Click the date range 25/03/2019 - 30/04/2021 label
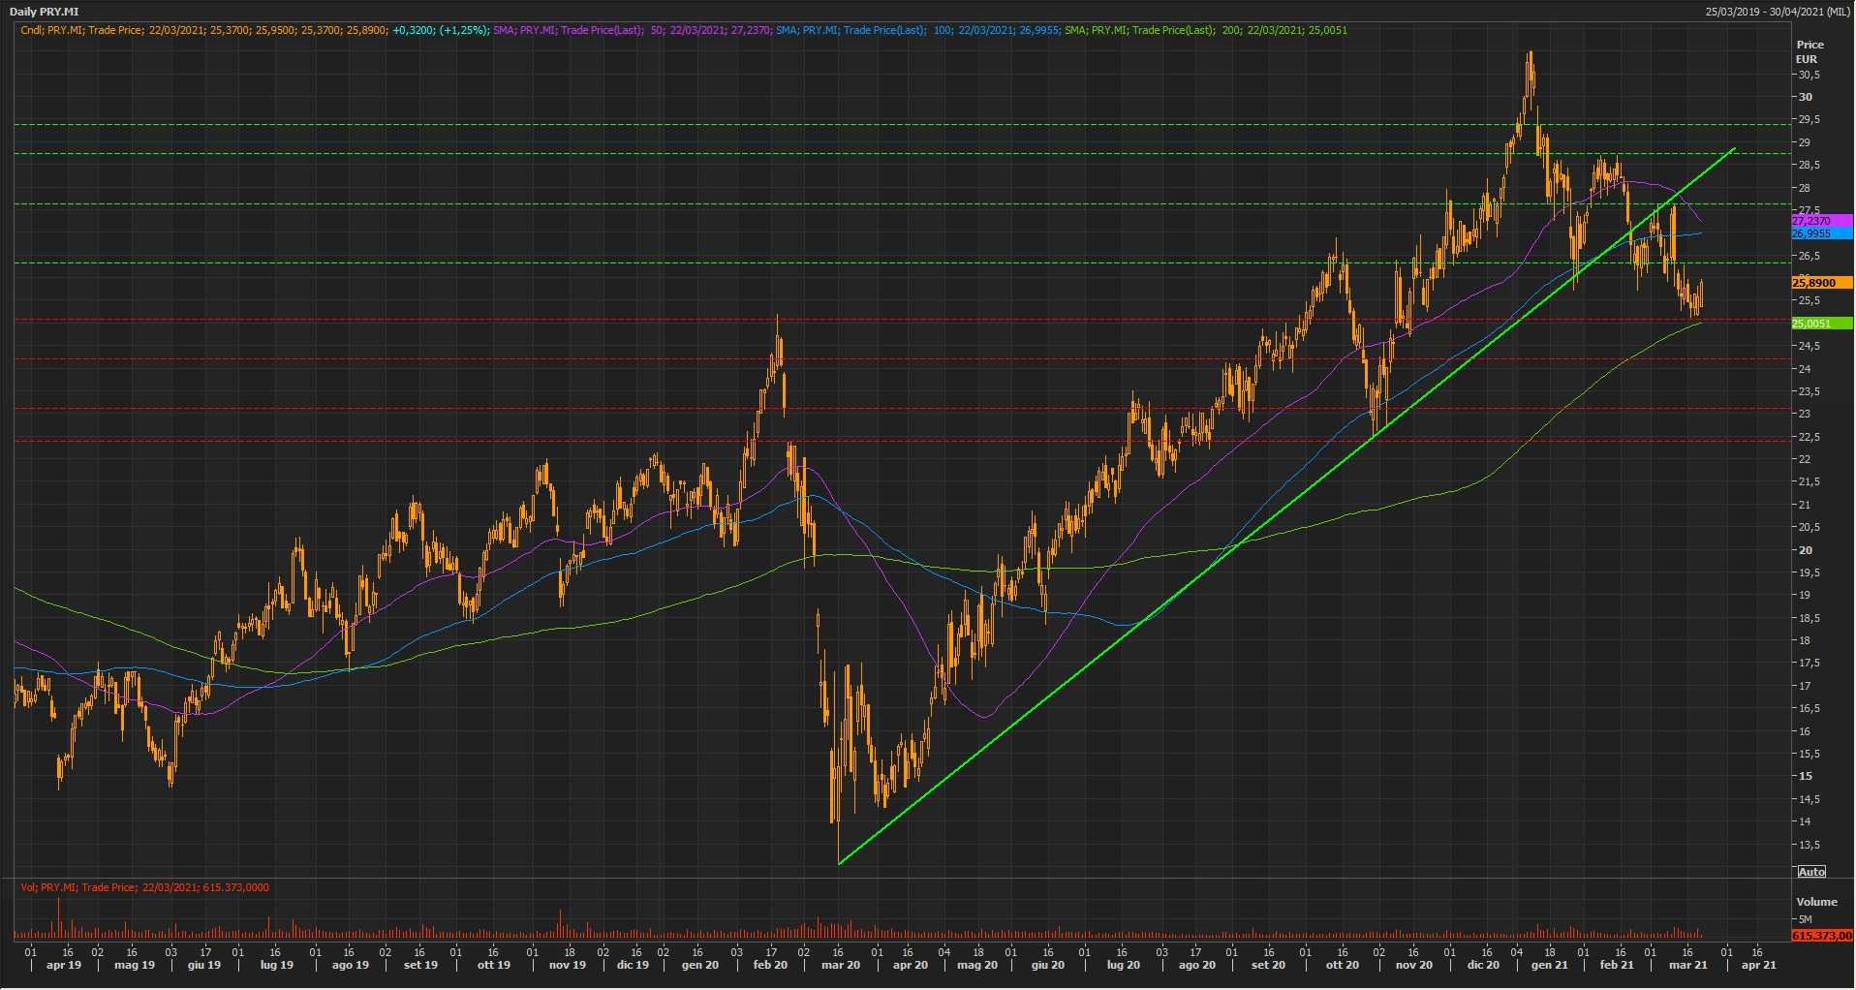The image size is (1856, 990). coord(1778,12)
